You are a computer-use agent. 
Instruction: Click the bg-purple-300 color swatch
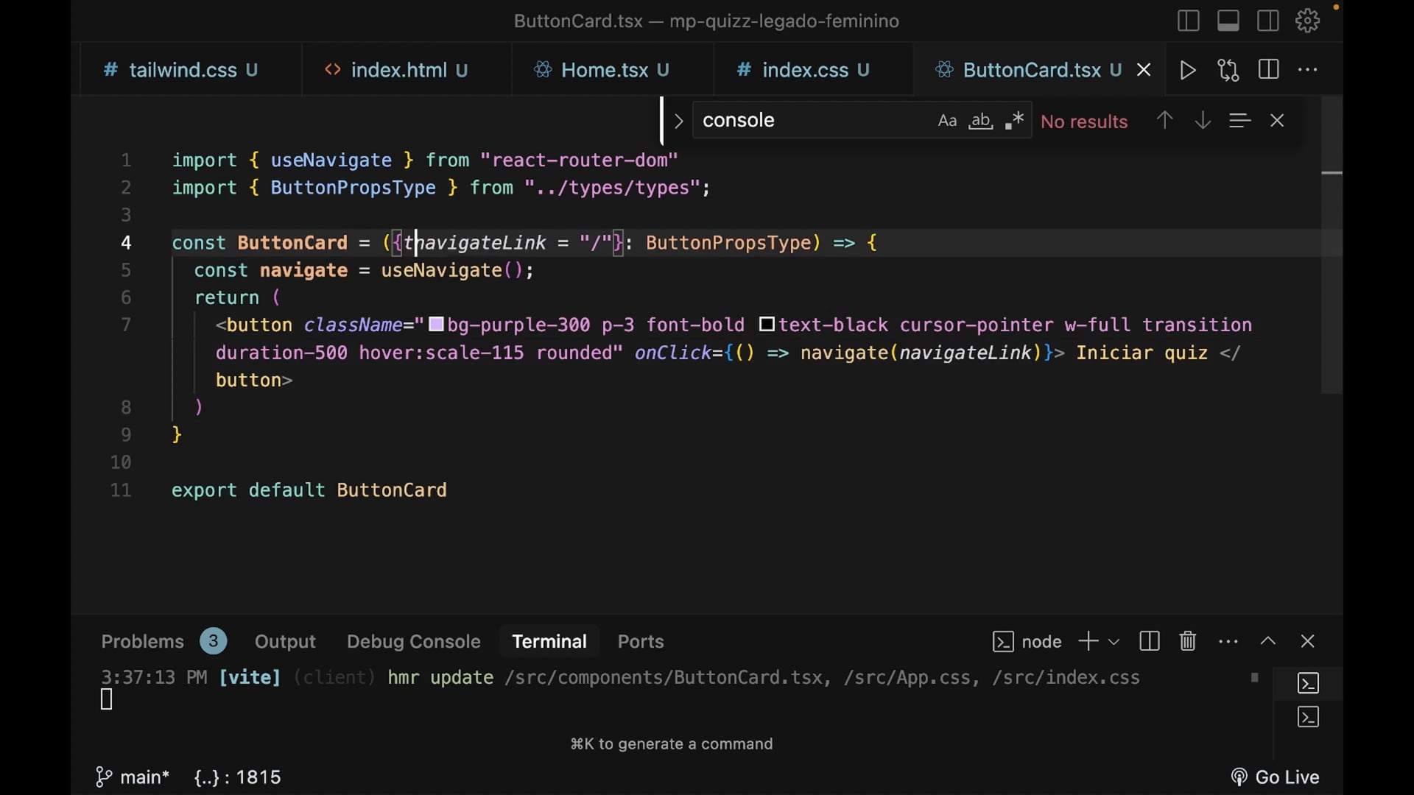click(436, 325)
